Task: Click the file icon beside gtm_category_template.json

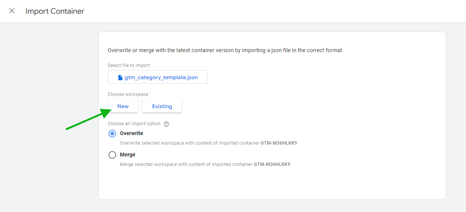Action: 120,77
